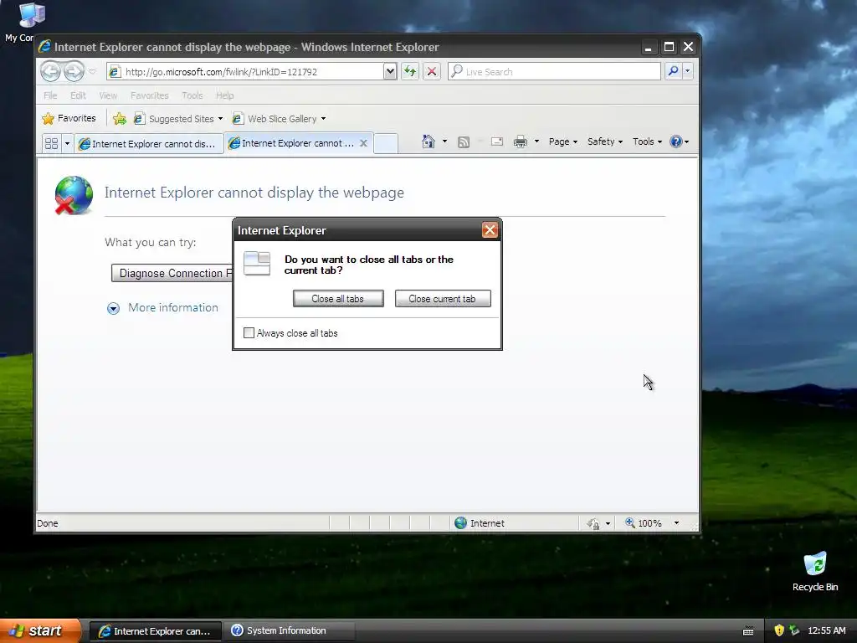The image size is (857, 643).
Task: Click inside the Live Search box
Action: pyautogui.click(x=554, y=72)
